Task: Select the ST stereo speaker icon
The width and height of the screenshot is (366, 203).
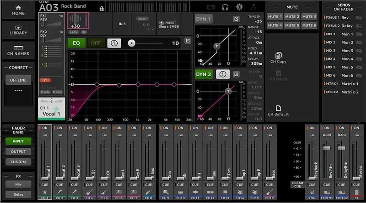Action: point(356,193)
